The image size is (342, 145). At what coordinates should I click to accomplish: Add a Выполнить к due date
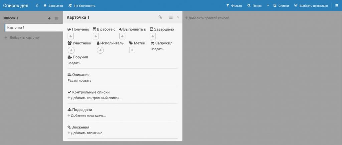[122, 36]
